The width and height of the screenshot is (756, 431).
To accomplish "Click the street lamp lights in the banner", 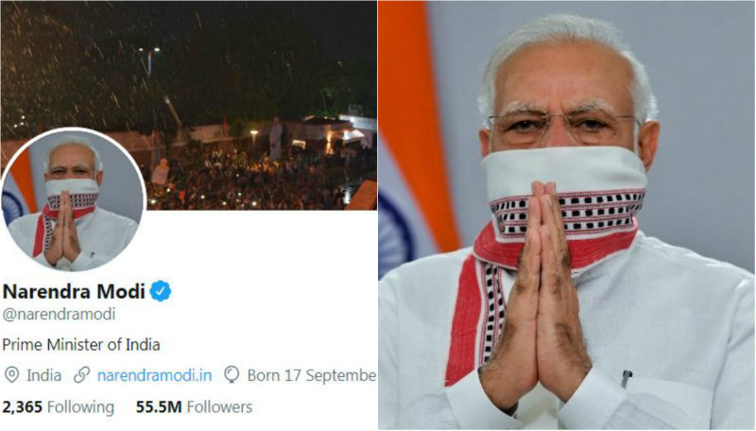I will pyautogui.click(x=149, y=50).
